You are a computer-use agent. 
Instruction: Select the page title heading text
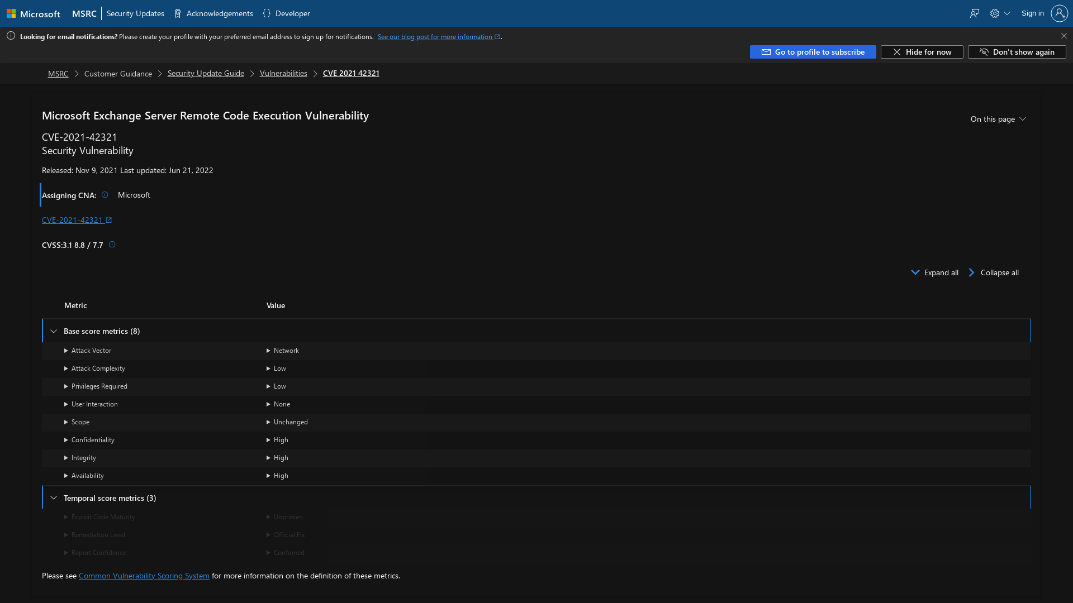click(x=205, y=116)
